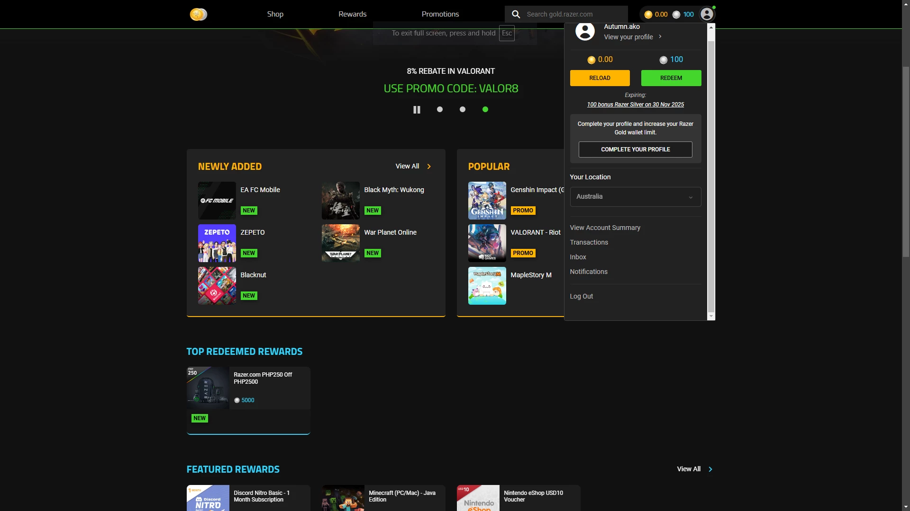Click the Autumn.ako avatar icon

tap(584, 31)
